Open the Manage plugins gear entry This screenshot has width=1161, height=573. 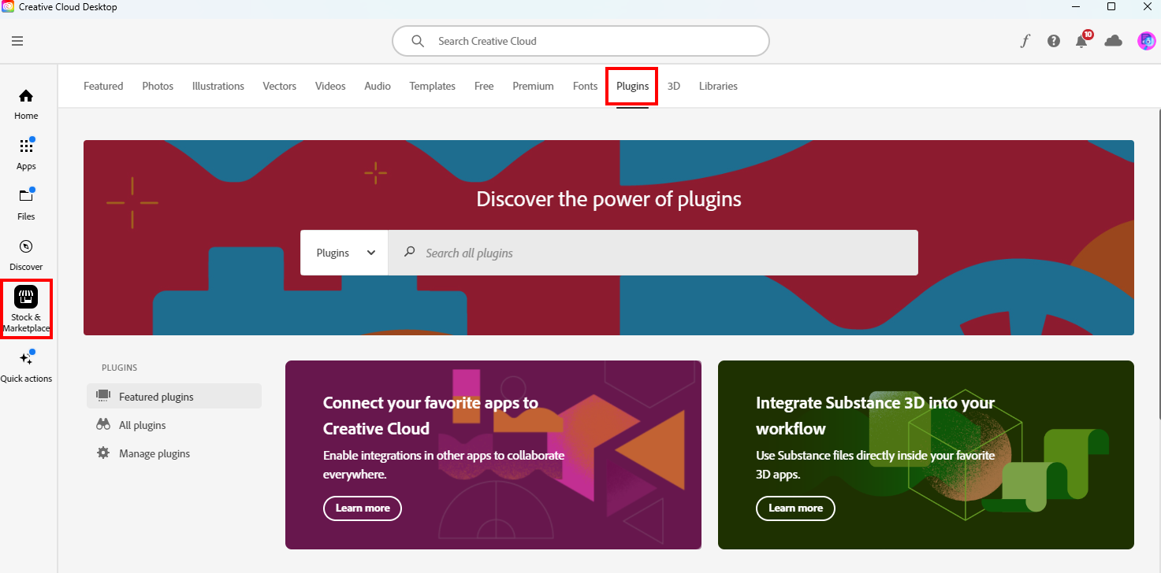[x=154, y=453]
